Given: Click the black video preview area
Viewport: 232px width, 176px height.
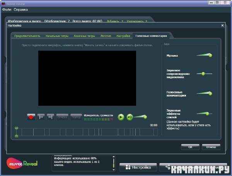Looking at the screenshot, I should tap(87, 78).
